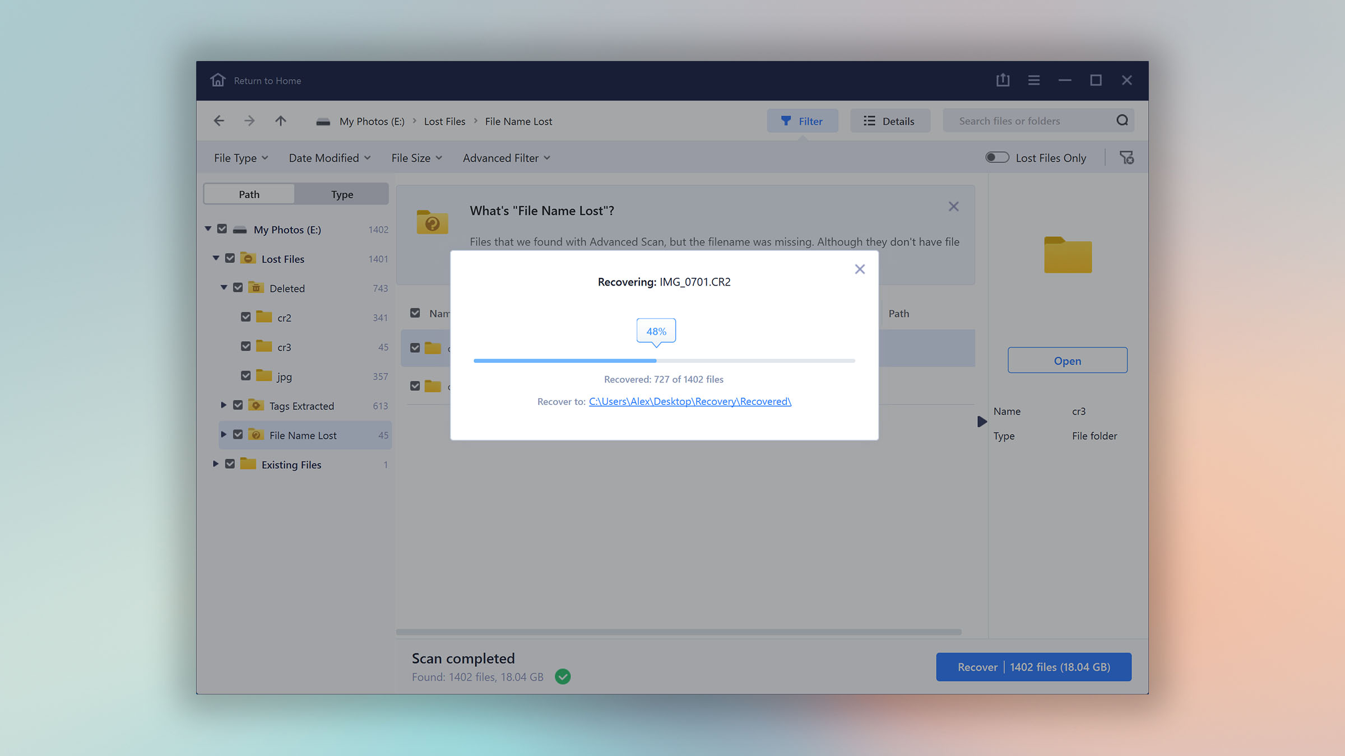The height and width of the screenshot is (756, 1345).
Task: Open the File Size dropdown
Action: [x=416, y=158]
